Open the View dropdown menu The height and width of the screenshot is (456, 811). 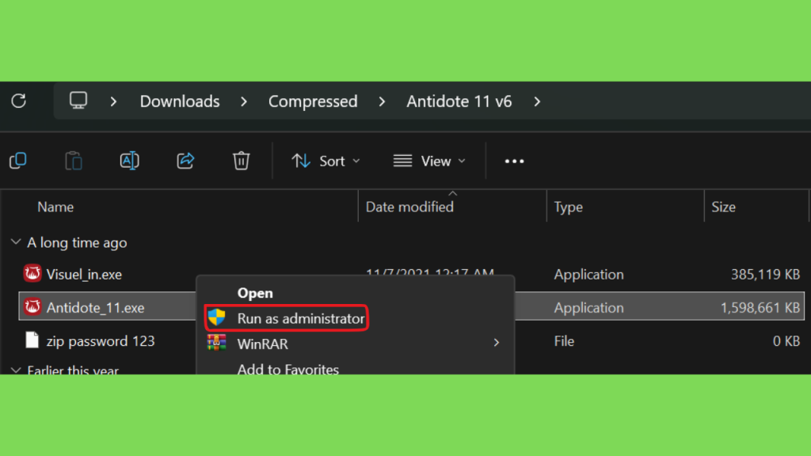pos(429,161)
